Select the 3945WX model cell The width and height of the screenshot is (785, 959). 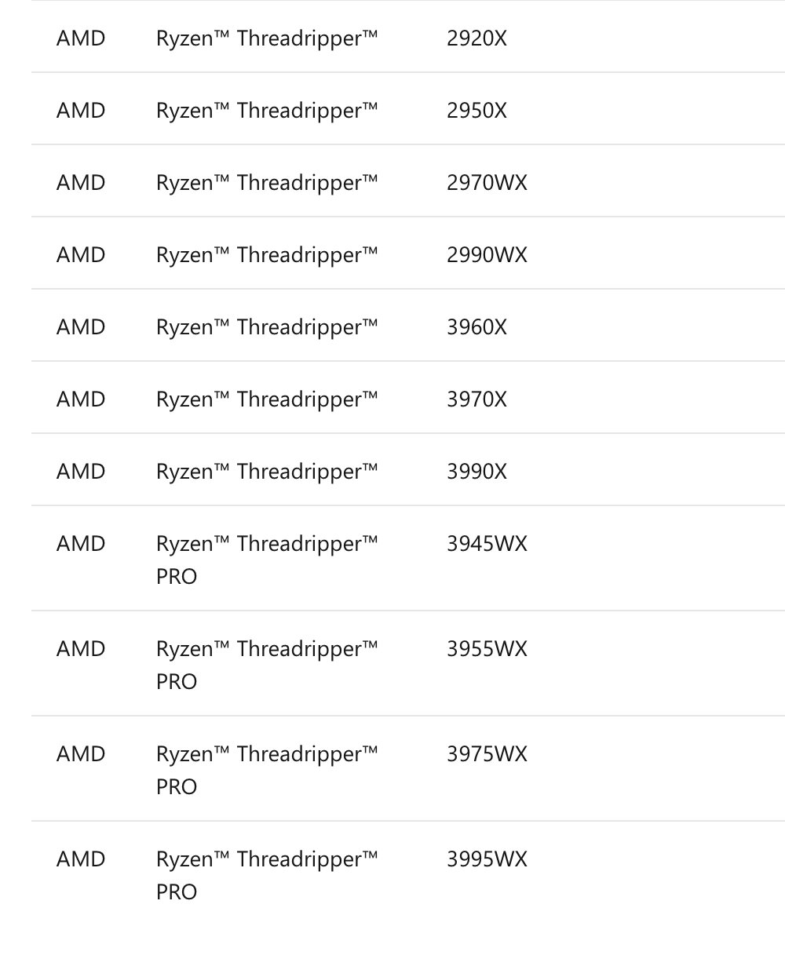[487, 543]
